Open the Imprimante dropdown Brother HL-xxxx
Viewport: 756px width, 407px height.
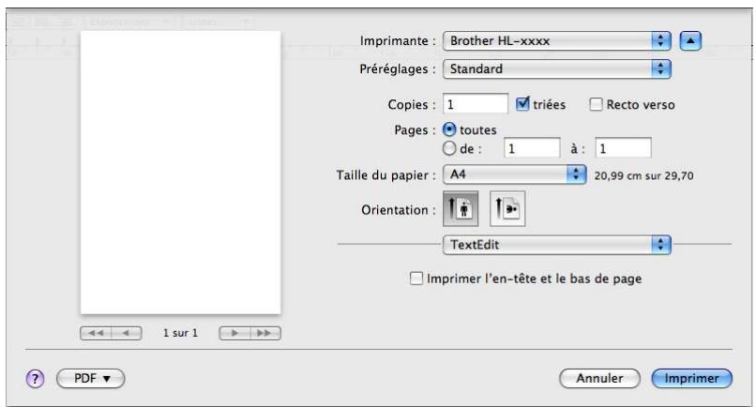point(557,41)
